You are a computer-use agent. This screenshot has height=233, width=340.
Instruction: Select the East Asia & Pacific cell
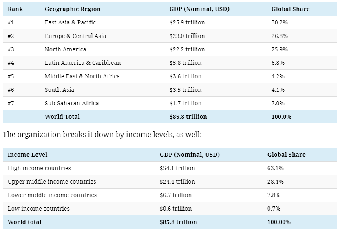coord(70,22)
